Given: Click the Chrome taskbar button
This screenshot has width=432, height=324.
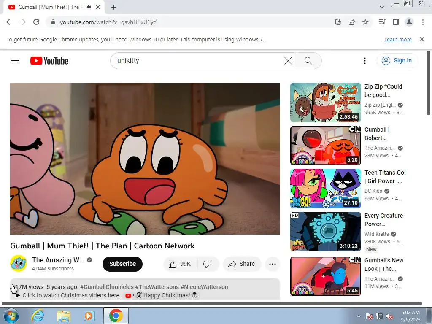Looking at the screenshot, I should coord(116,316).
